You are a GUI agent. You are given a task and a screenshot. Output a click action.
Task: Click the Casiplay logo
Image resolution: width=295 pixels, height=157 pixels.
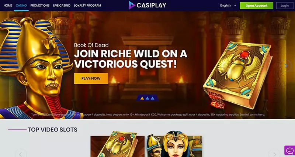point(147,5)
